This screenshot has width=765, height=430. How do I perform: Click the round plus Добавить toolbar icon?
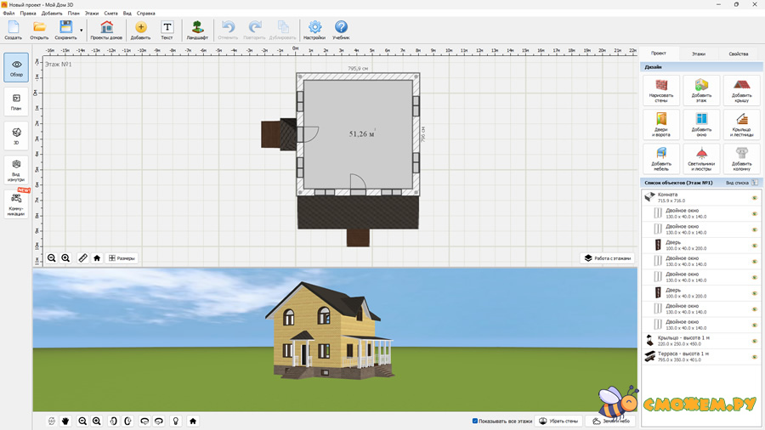(140, 31)
